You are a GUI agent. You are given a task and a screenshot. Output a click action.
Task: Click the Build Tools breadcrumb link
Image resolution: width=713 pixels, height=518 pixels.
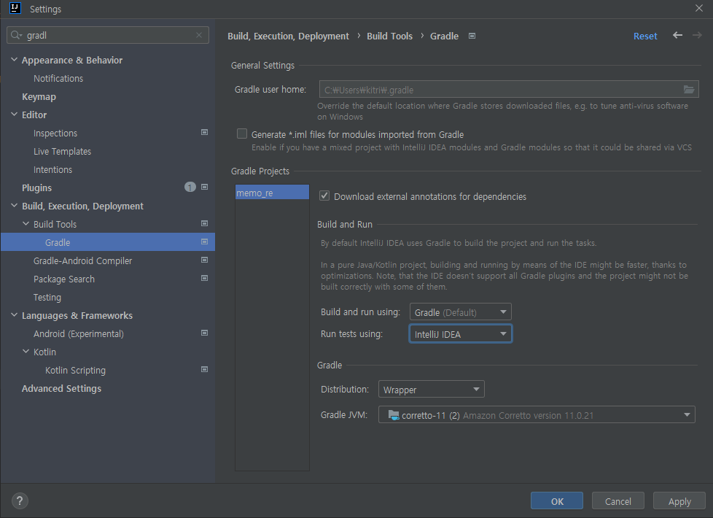[x=389, y=35]
